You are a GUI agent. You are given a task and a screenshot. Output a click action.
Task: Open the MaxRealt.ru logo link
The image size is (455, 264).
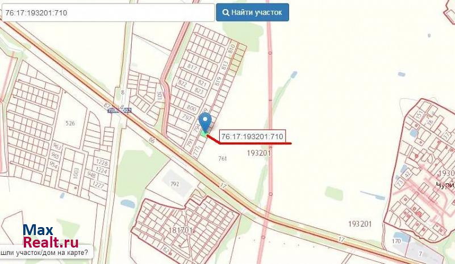51,236
